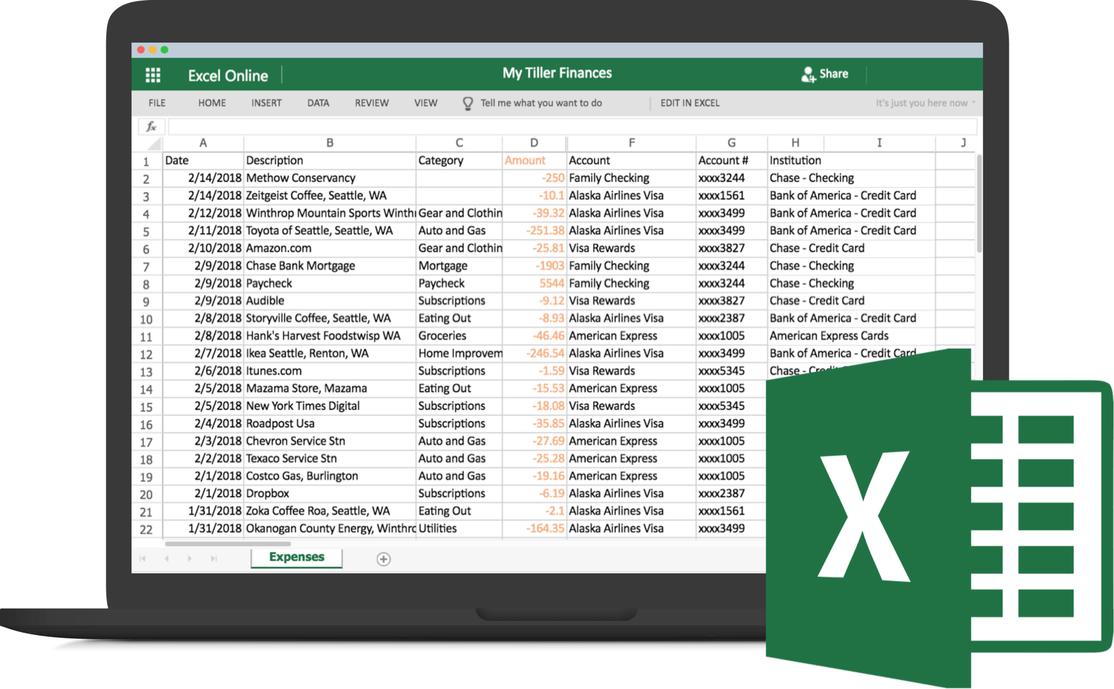Go to next sheet arrow
This screenshot has width=1114, height=689.
(189, 558)
